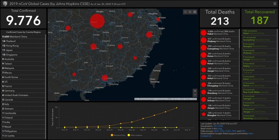Open the NHC data source link
The width and height of the screenshot is (279, 140).
234,131
